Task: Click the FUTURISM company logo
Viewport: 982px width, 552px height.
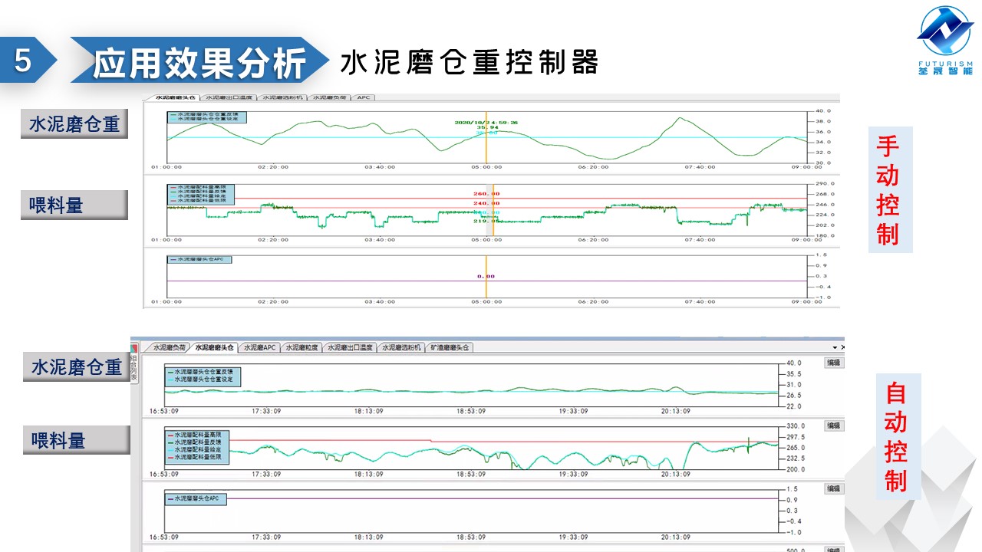Action: tap(944, 41)
